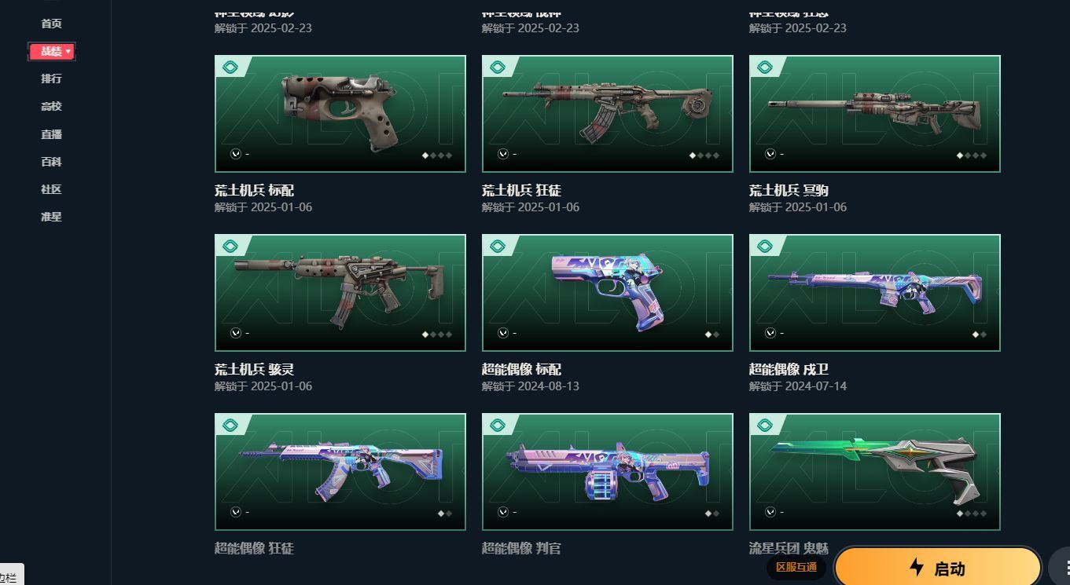
Task: Click the lightning bolt icon on 启动 button
Action: [x=916, y=568]
